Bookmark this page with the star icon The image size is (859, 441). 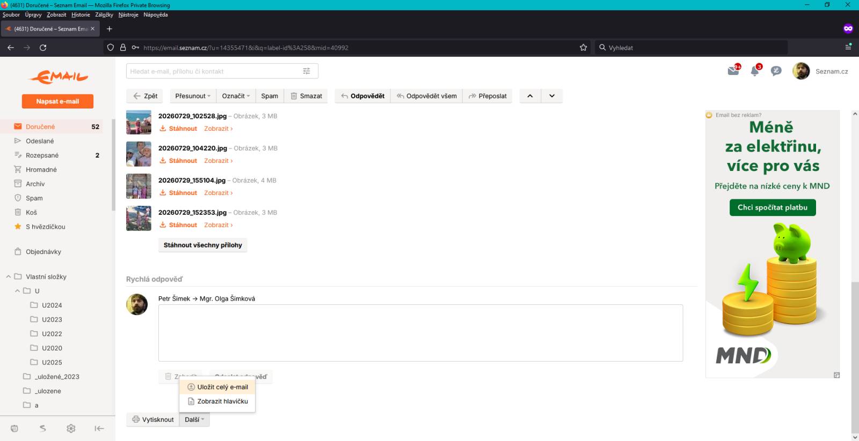pyautogui.click(x=584, y=48)
